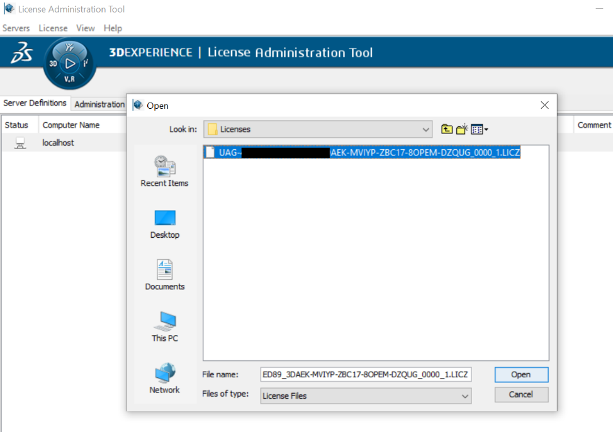This screenshot has height=432, width=613.
Task: Switch to the Server Definitions tab
Action: coord(35,102)
